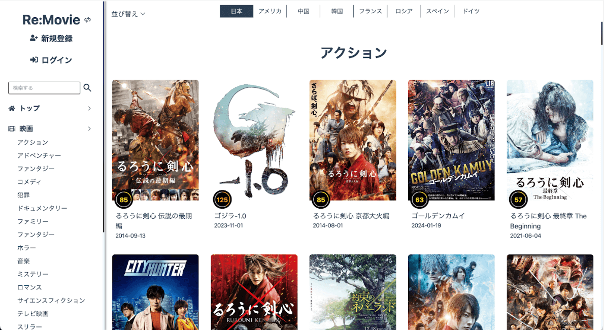Viewport: 604px width, 330px height.
Task: Click the release date 2023-11-01
Action: [x=228, y=225]
